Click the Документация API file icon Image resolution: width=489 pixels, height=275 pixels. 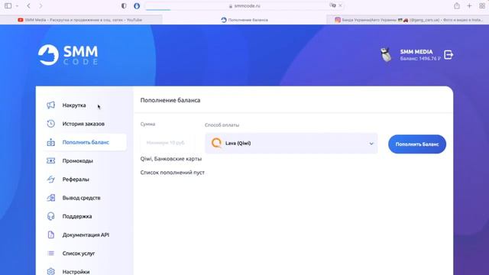click(51, 235)
